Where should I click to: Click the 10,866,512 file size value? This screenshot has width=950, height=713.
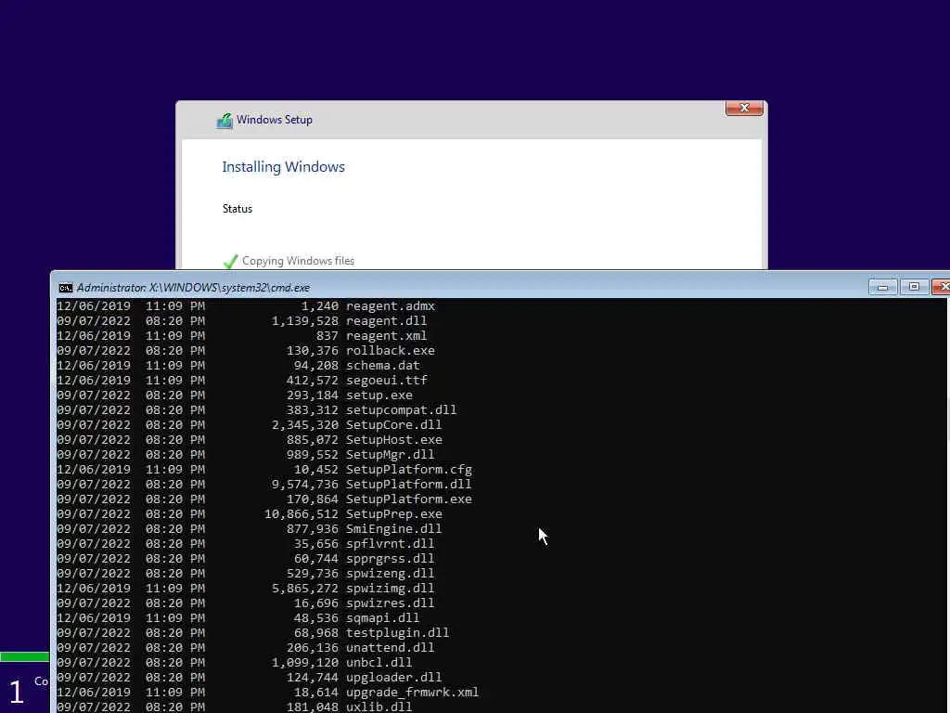(x=302, y=513)
